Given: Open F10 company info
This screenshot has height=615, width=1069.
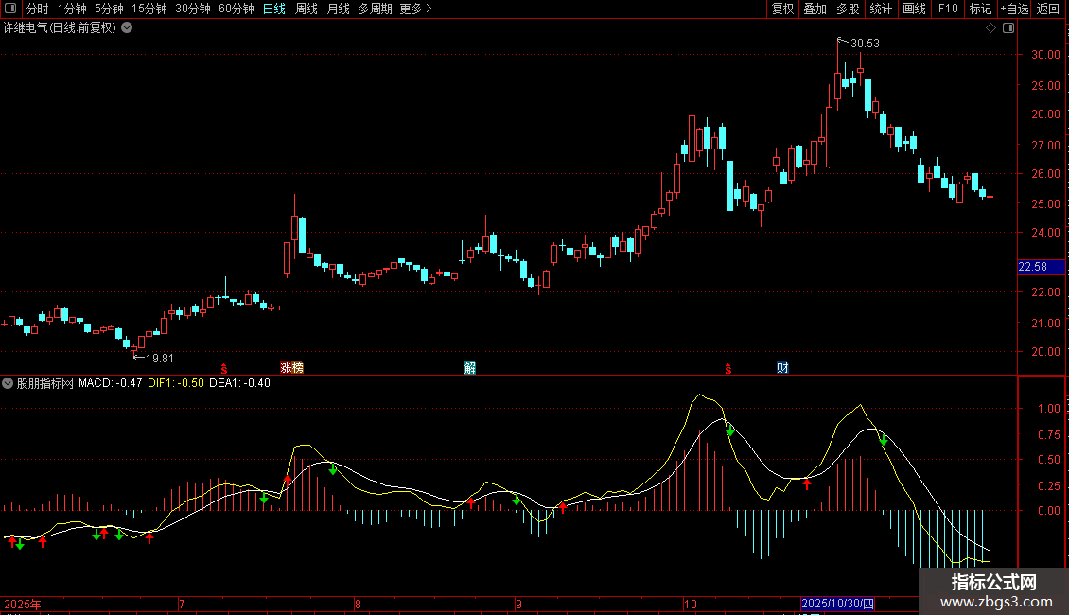Looking at the screenshot, I should [x=948, y=9].
